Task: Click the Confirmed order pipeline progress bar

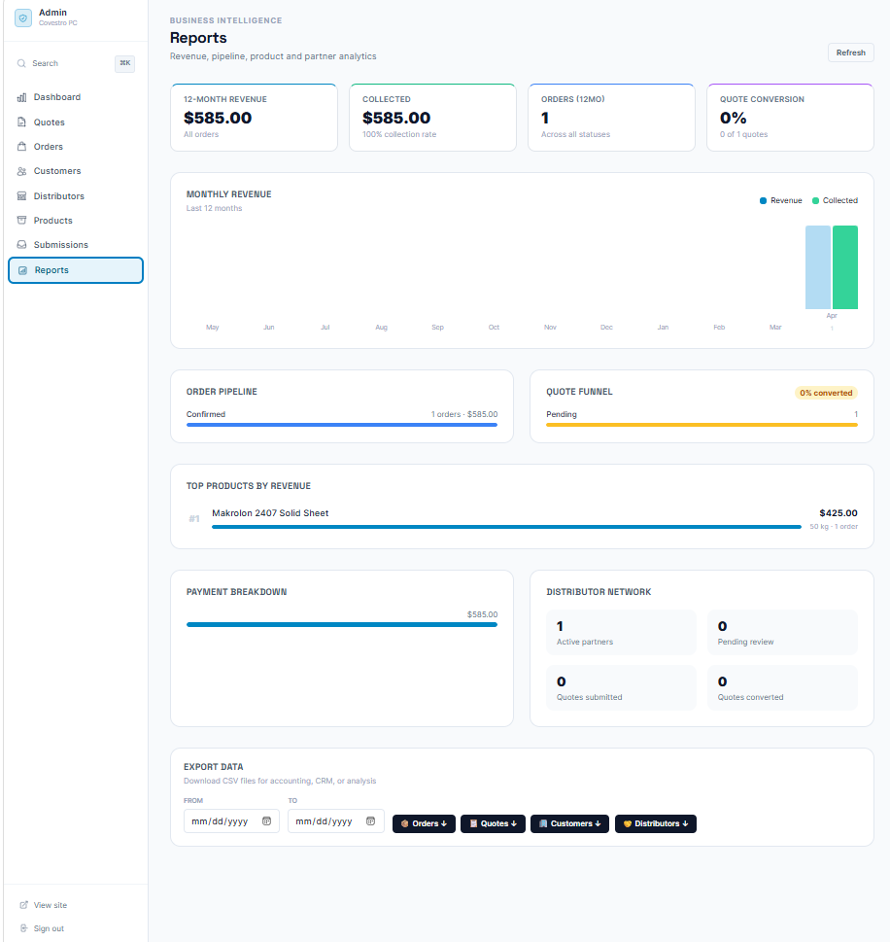Action: point(342,425)
